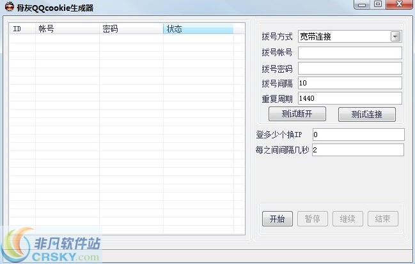Click the 拨号间隔 label
This screenshot has height=264, width=415.
point(277,84)
